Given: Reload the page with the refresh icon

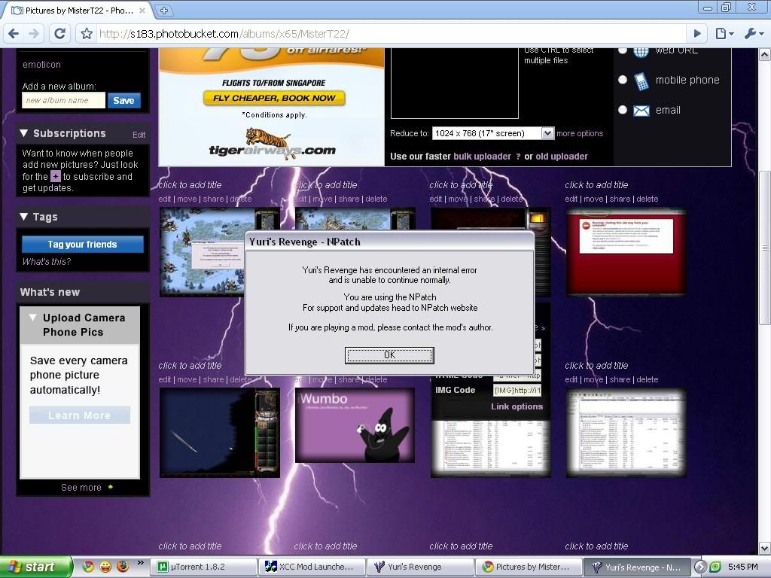Looking at the screenshot, I should tap(60, 33).
